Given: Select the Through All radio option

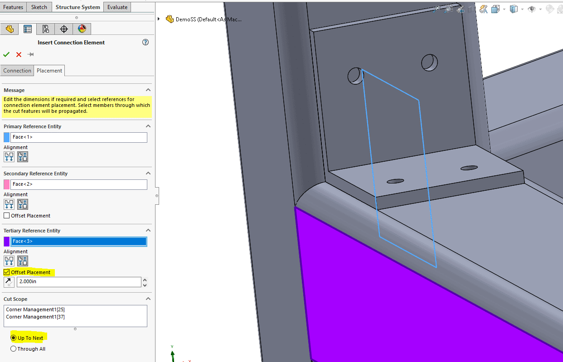Looking at the screenshot, I should (13, 349).
